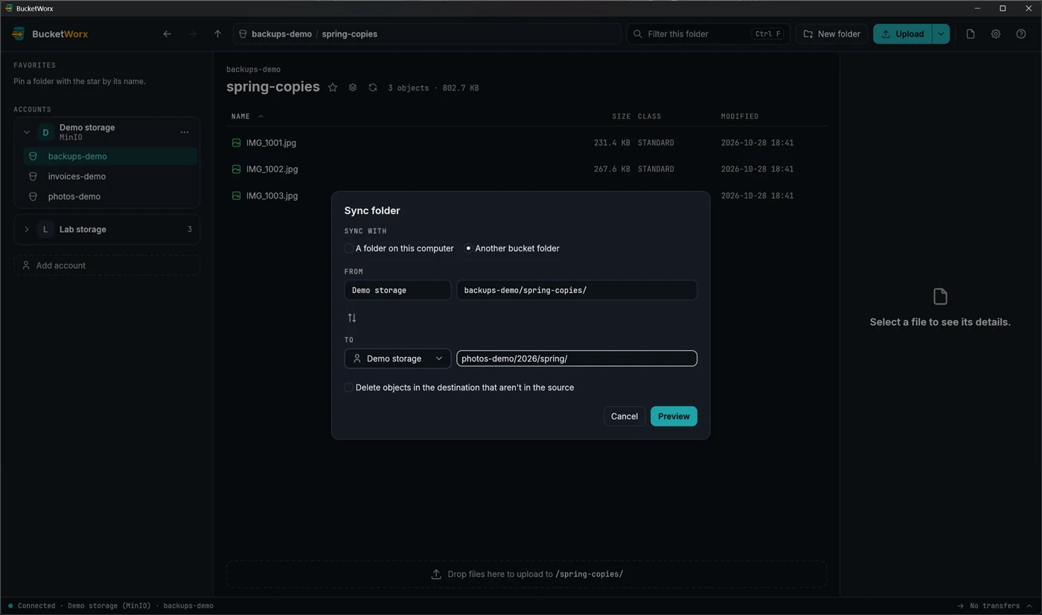This screenshot has height=615, width=1042.
Task: Go back with the left arrow icon
Action: tap(167, 34)
